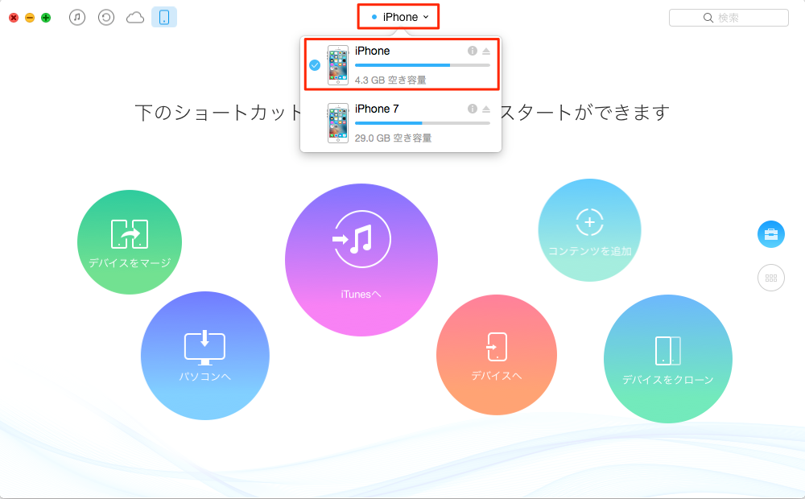
Task: Switch to the category grid view icon
Action: click(x=771, y=278)
